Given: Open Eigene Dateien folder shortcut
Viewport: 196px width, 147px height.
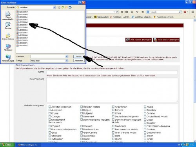Looking at the screenshot, I should [8, 36].
